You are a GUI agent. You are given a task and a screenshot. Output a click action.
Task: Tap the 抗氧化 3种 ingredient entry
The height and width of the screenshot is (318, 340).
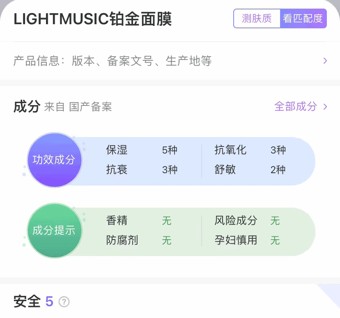[250, 150]
